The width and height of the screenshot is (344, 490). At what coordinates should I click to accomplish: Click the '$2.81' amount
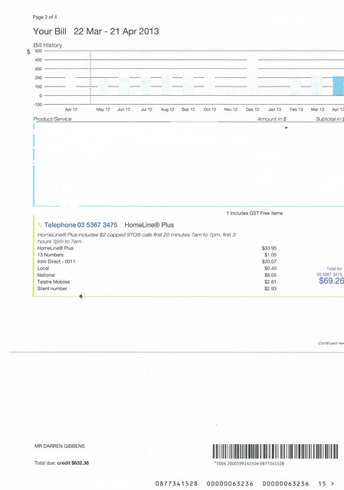270,282
